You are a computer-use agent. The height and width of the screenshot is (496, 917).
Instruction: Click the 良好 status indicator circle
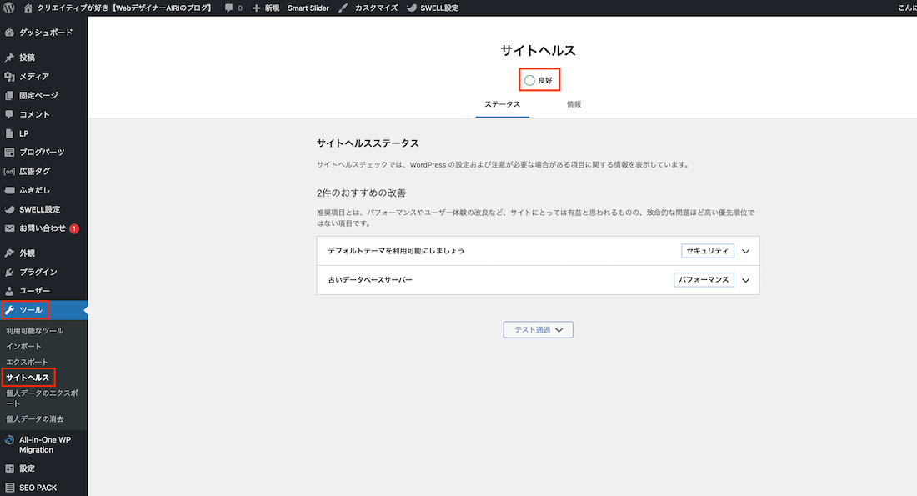[x=529, y=80]
